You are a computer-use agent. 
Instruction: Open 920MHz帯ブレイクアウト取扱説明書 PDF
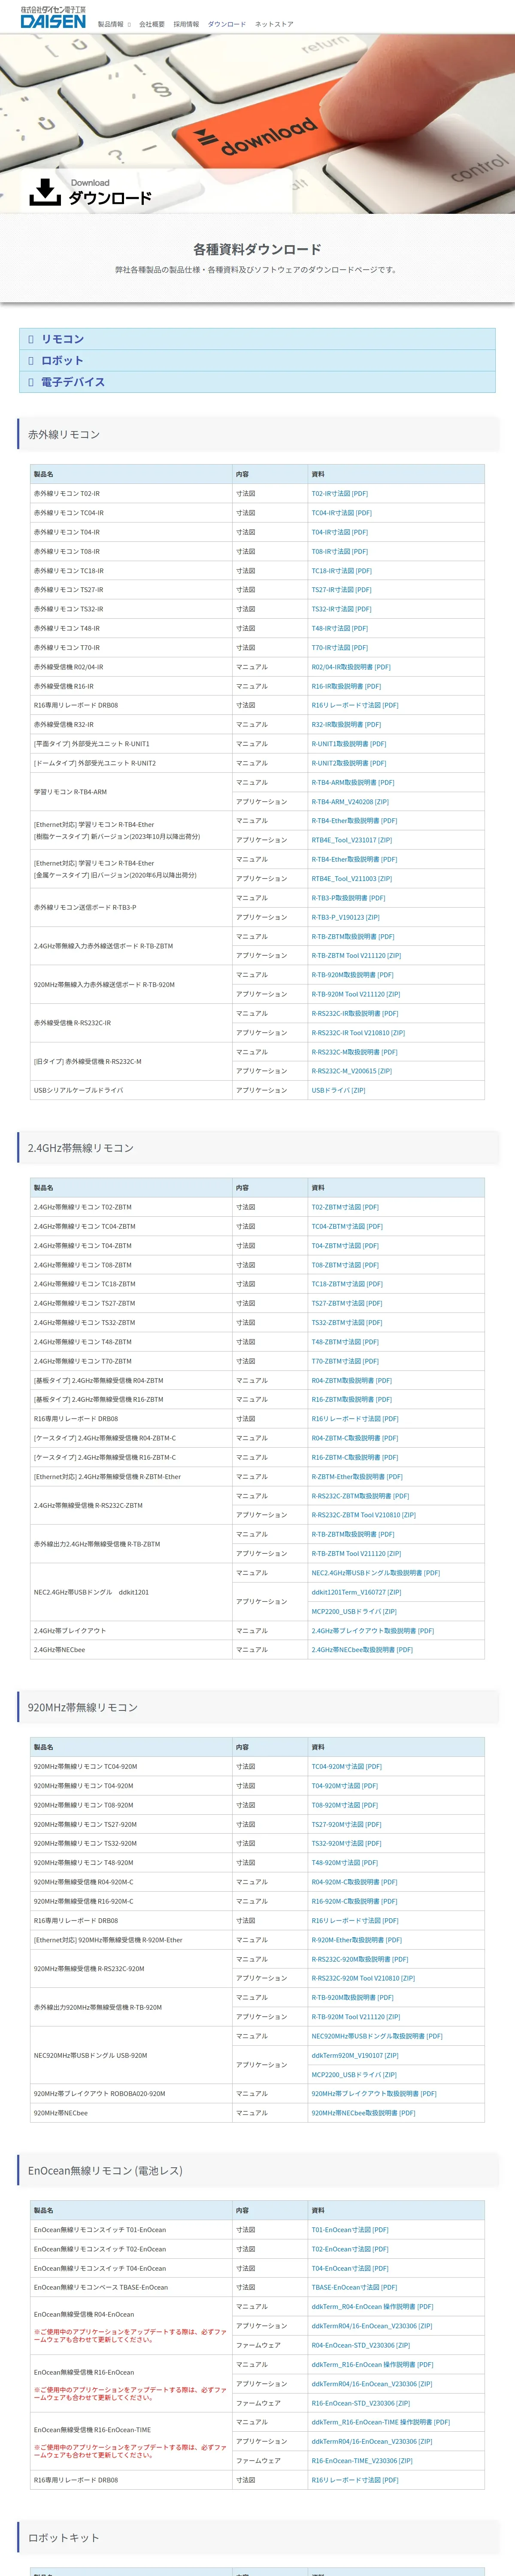click(374, 2094)
